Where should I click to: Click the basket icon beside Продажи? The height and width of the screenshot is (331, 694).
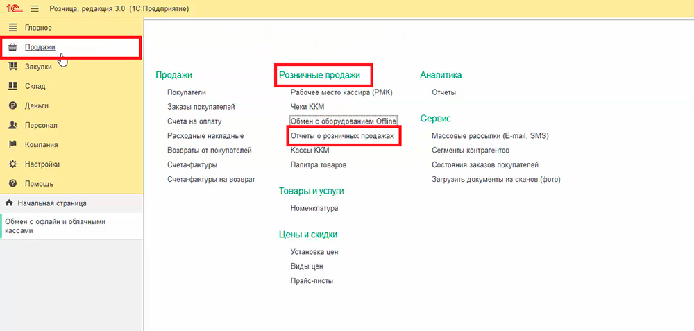pyautogui.click(x=12, y=47)
